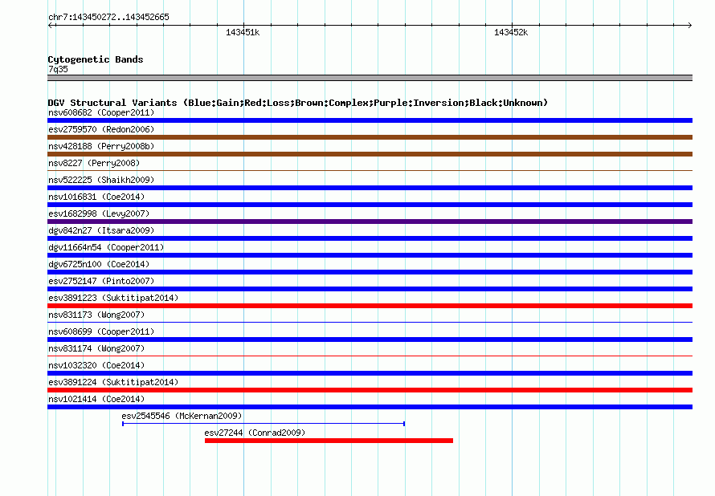
Task: Open nsv428188 (Perry2008b) variant label
Action: (x=101, y=146)
